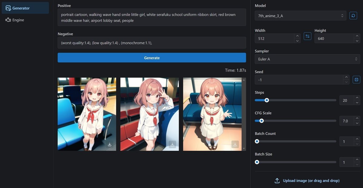
Task: Click the blue Generate button
Action: point(152,58)
